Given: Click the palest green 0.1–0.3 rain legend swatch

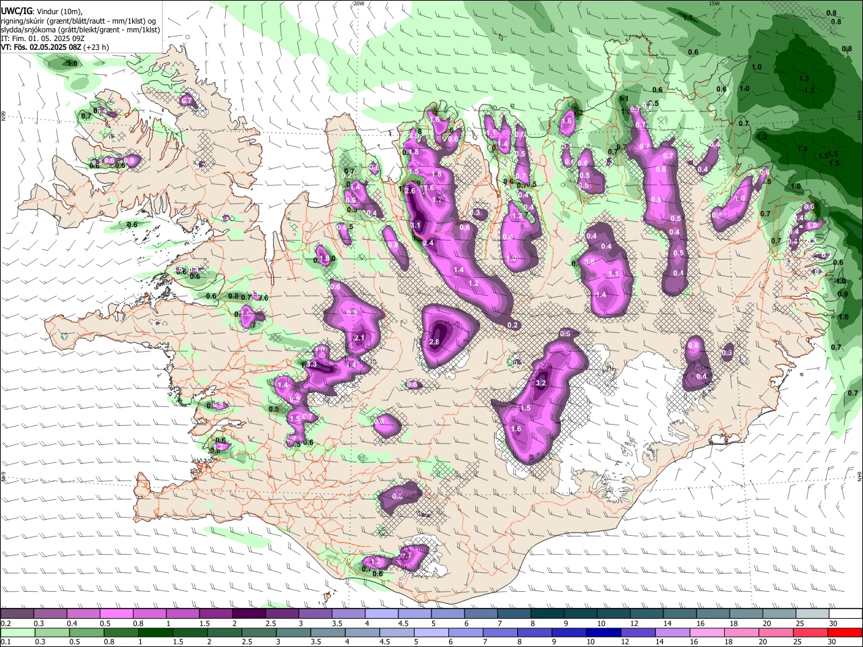Looking at the screenshot, I should pyautogui.click(x=17, y=632).
